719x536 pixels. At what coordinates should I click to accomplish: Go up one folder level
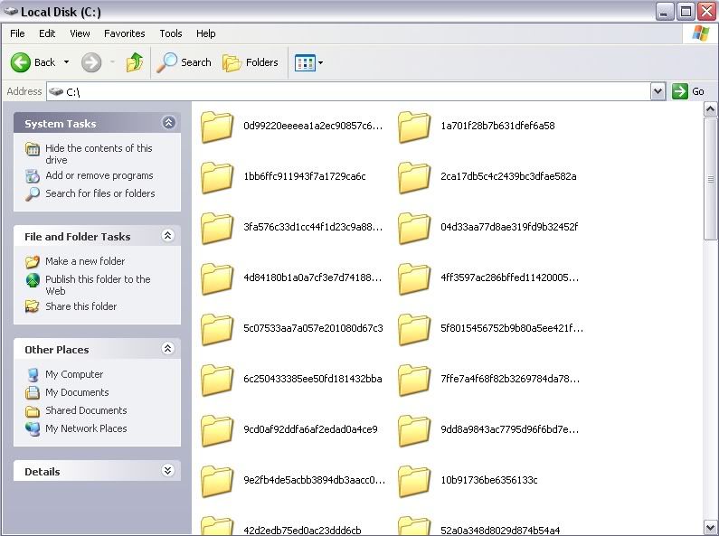pyautogui.click(x=135, y=62)
